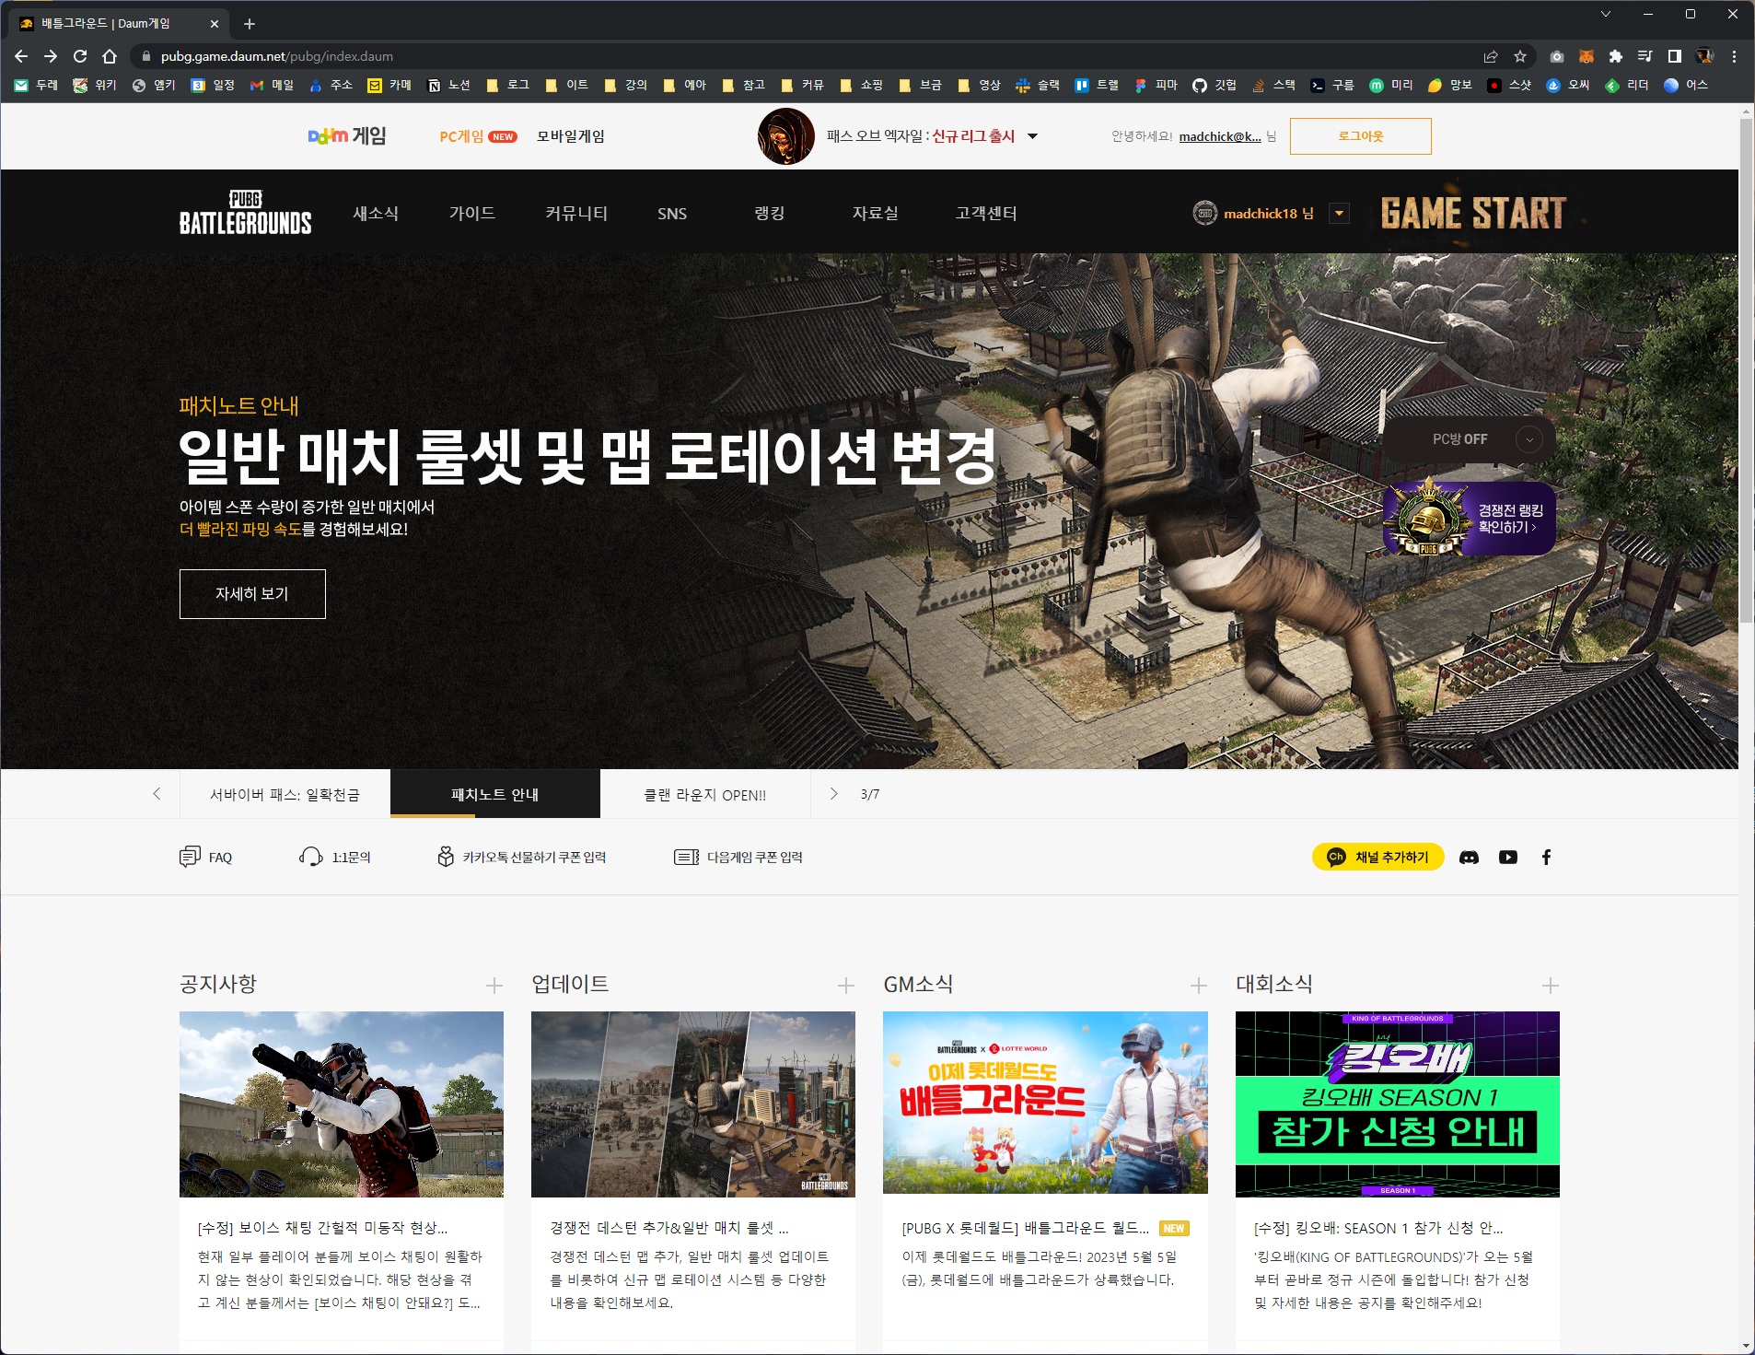1755x1355 pixels.
Task: Click 채널 추가하기 button
Action: pos(1378,858)
